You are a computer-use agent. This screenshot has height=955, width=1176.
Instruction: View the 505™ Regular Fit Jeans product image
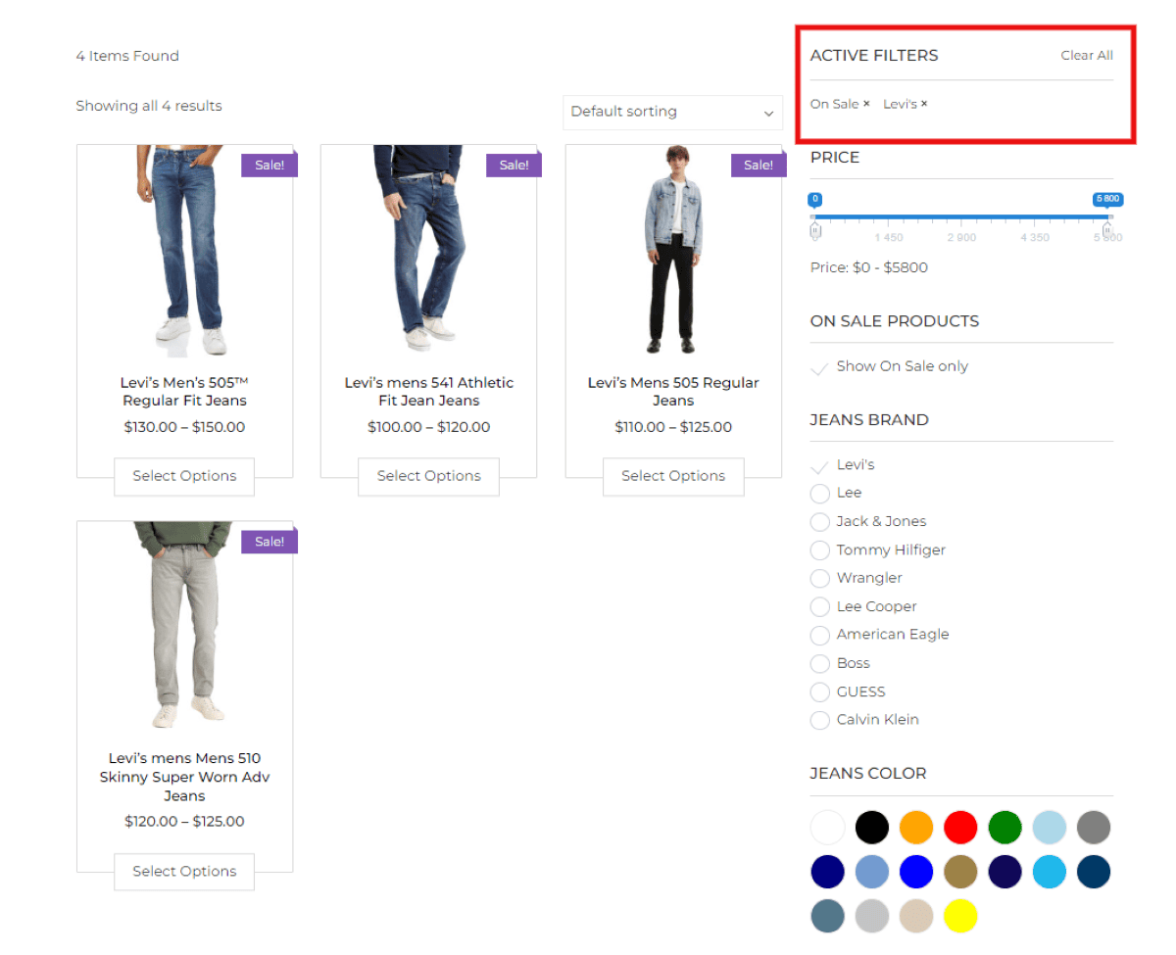click(x=184, y=251)
